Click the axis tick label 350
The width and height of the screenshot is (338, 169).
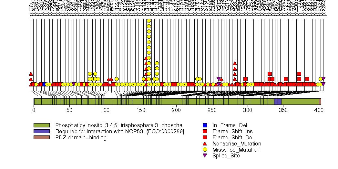[283, 110]
